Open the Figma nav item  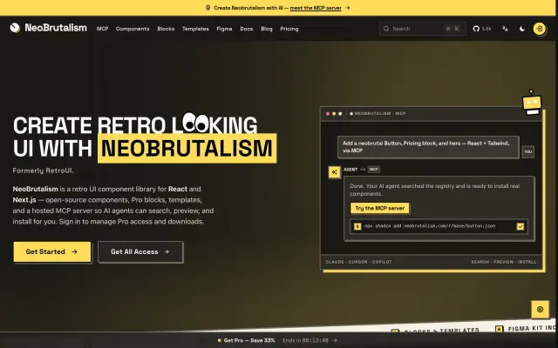coord(224,29)
